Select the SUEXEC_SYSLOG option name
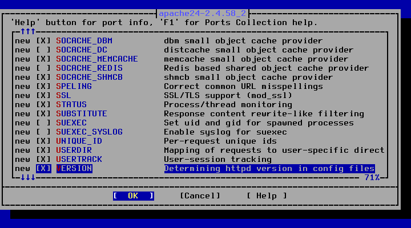This screenshot has height=228, width=411. [90, 132]
